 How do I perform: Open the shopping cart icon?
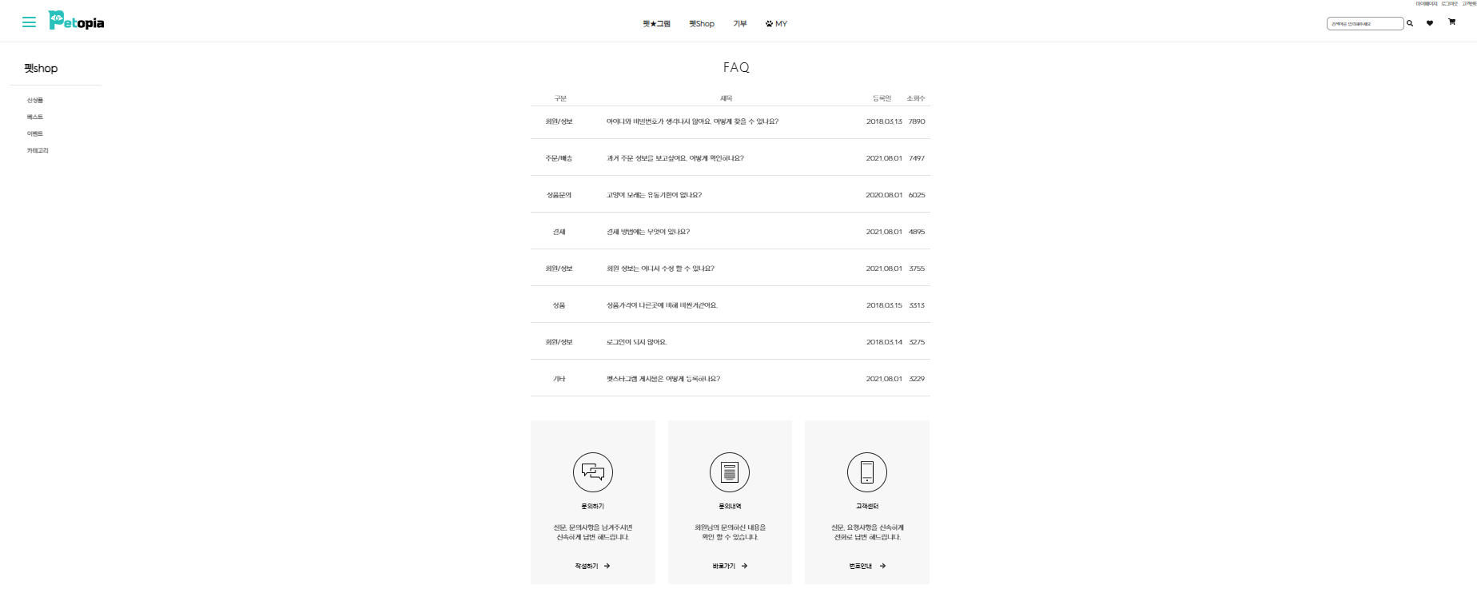click(x=1451, y=22)
